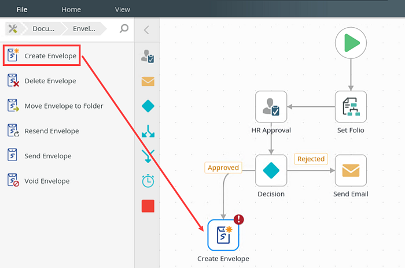Click the Rejected outcome label
This screenshot has width=405, height=268.
click(311, 159)
